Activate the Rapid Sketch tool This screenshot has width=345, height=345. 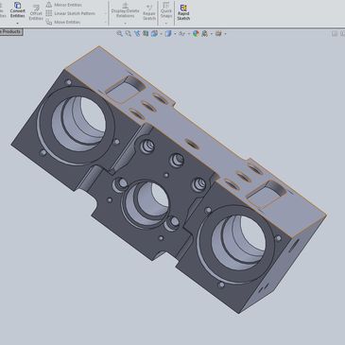tap(183, 12)
